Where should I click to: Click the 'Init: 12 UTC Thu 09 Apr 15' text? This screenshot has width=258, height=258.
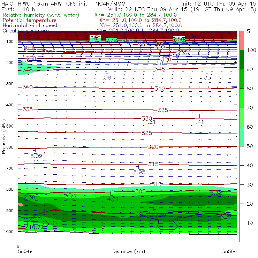[219, 4]
